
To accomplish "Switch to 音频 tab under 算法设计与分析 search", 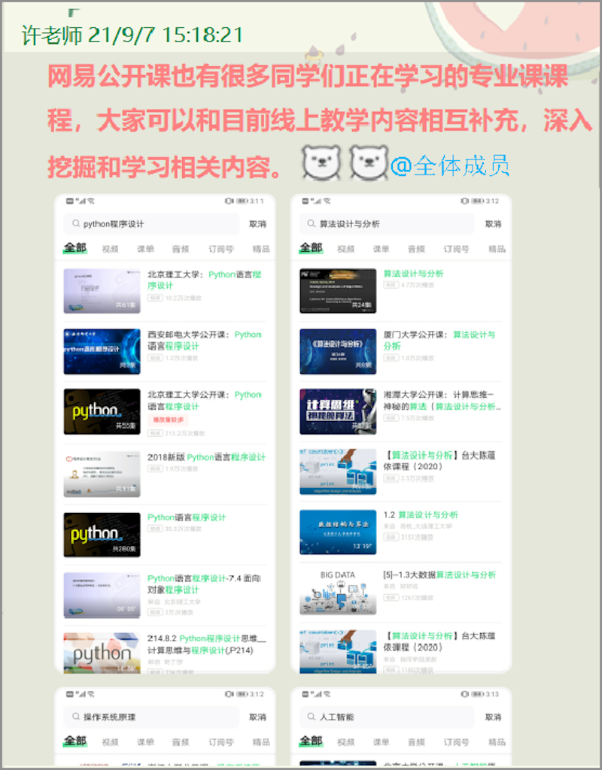I will click(x=416, y=249).
